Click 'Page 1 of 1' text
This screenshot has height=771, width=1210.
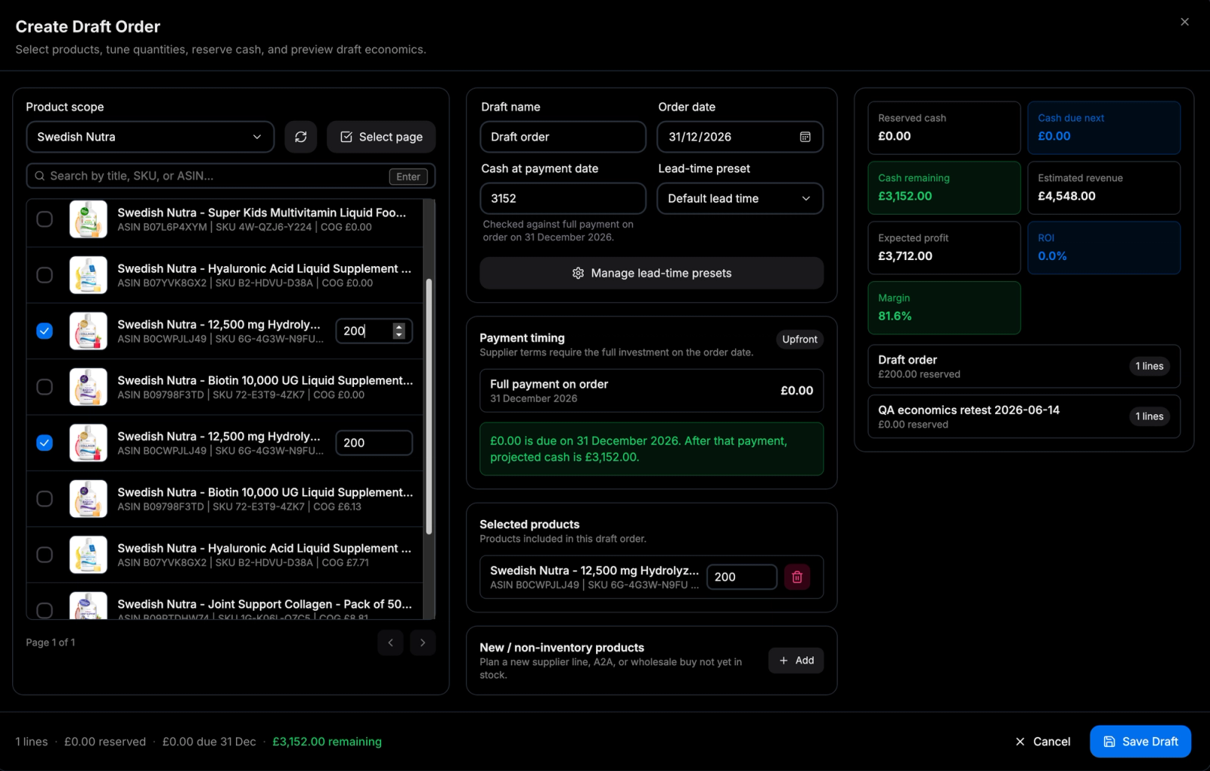point(51,642)
